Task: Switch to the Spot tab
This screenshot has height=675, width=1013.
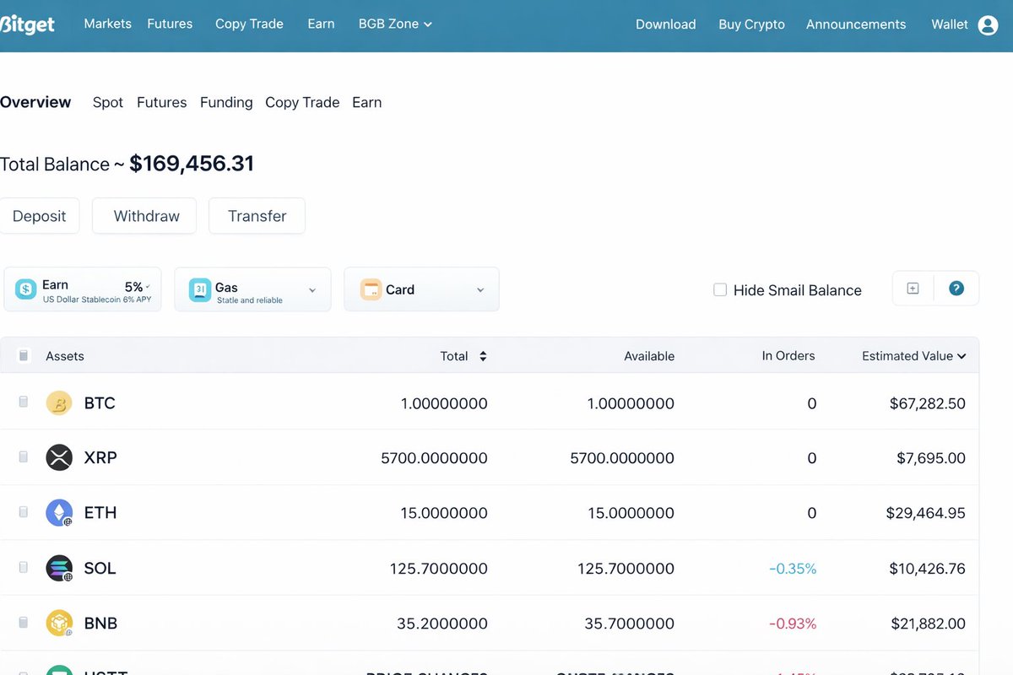Action: coord(108,103)
